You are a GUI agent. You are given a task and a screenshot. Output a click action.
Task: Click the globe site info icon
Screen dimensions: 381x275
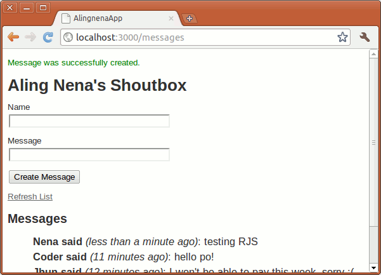(x=68, y=37)
